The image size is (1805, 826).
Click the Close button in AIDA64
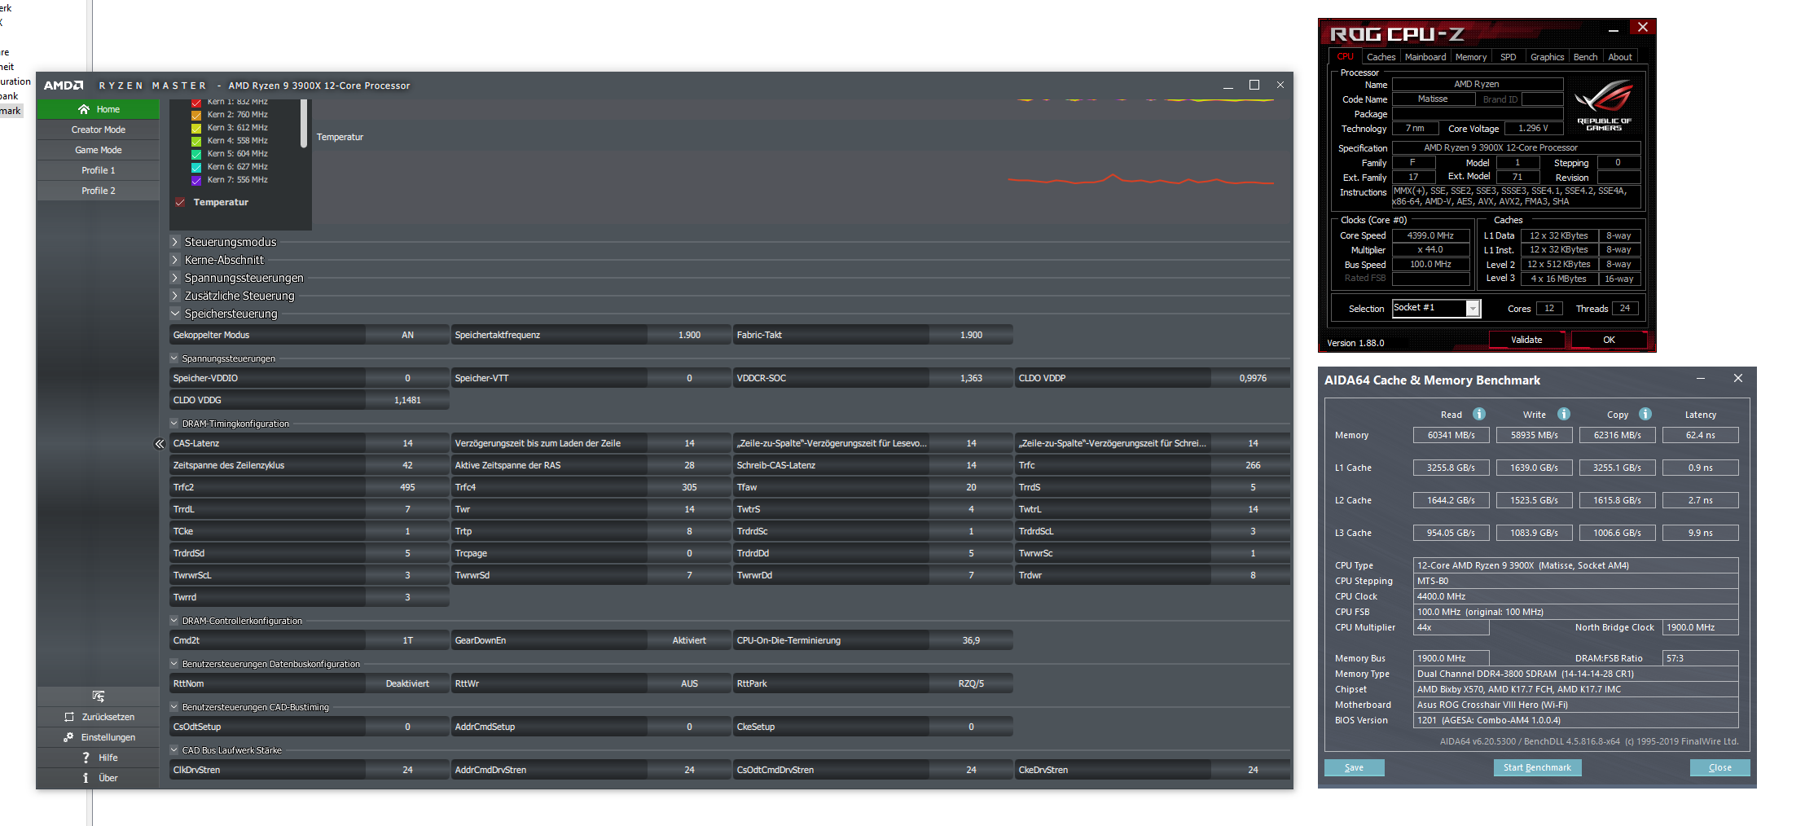1719,767
